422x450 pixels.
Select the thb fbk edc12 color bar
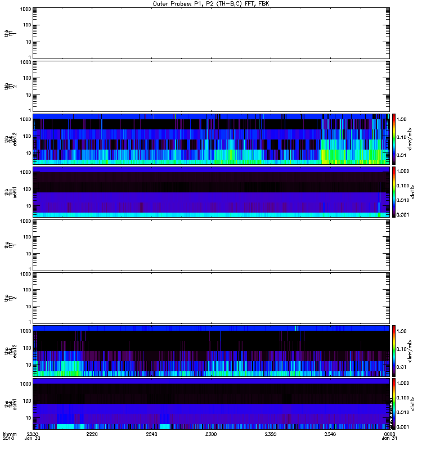[394, 139]
